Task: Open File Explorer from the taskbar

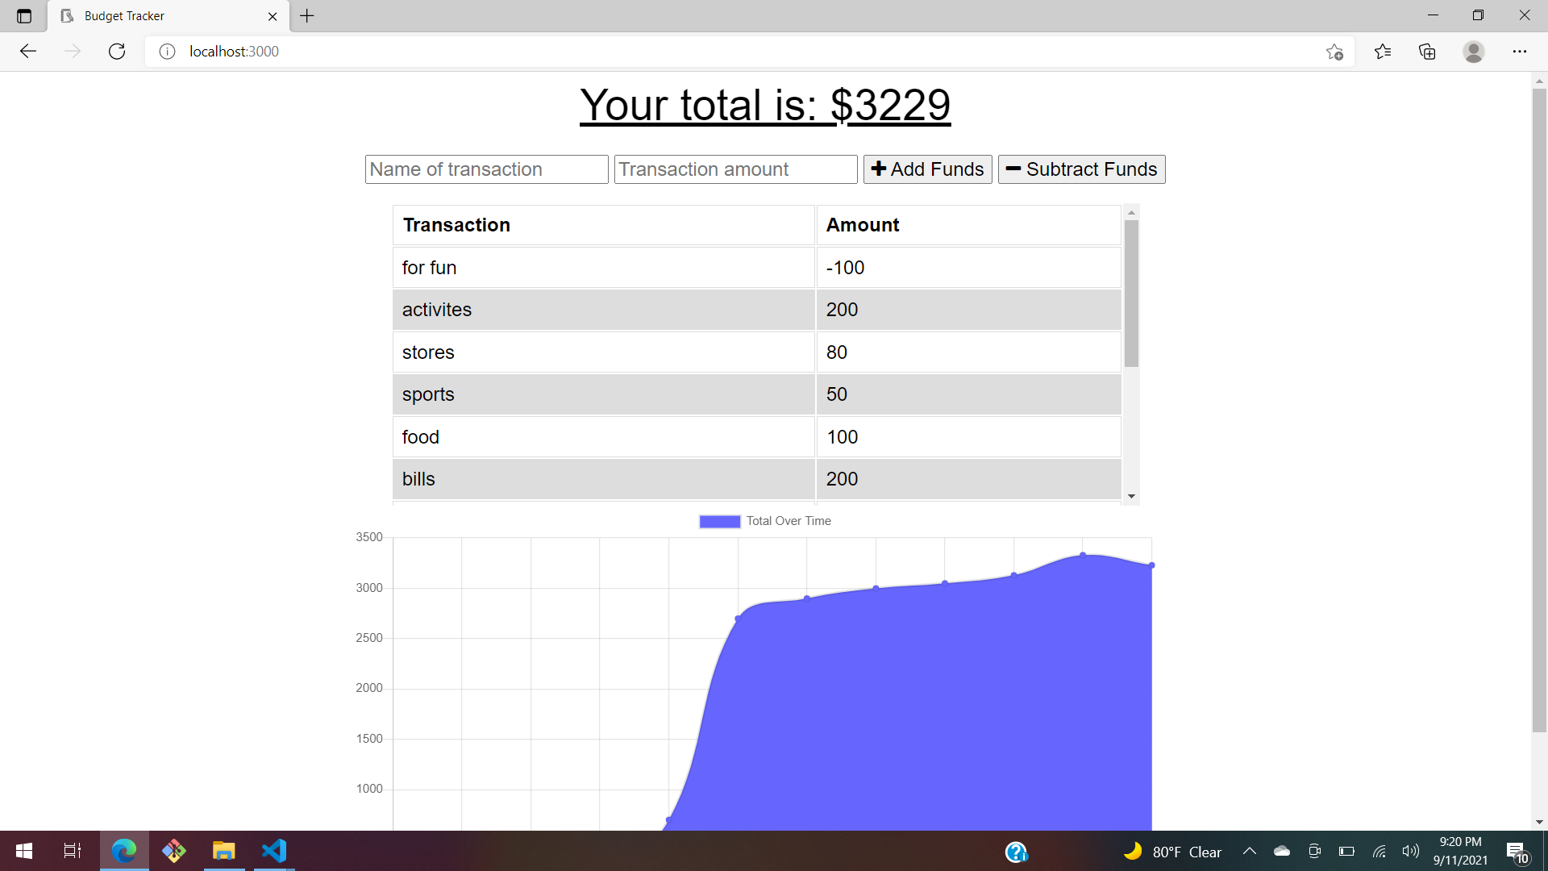Action: (223, 851)
